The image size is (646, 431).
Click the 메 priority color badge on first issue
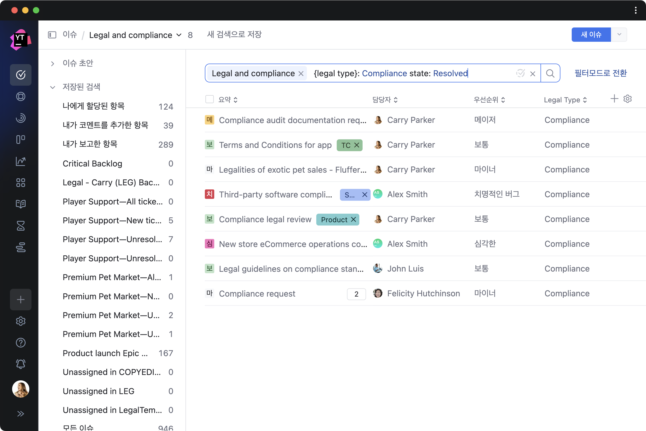pyautogui.click(x=210, y=120)
